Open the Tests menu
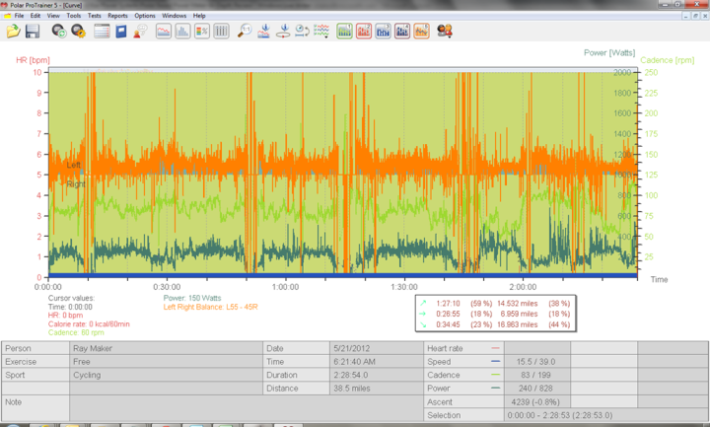This screenshot has width=710, height=427. pos(95,16)
